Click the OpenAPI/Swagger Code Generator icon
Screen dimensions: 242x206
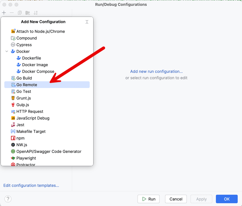(x=13, y=151)
